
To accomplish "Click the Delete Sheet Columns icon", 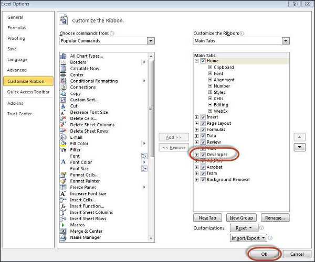I will tap(63, 125).
